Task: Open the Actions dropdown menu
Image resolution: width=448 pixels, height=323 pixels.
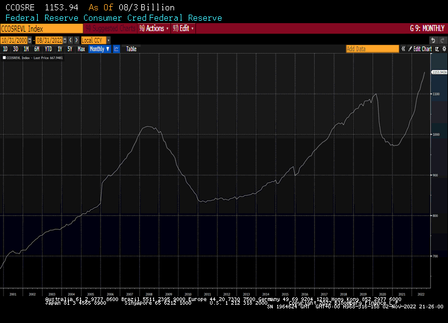Action: (x=153, y=29)
